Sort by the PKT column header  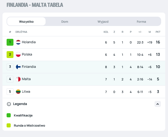[158, 32]
